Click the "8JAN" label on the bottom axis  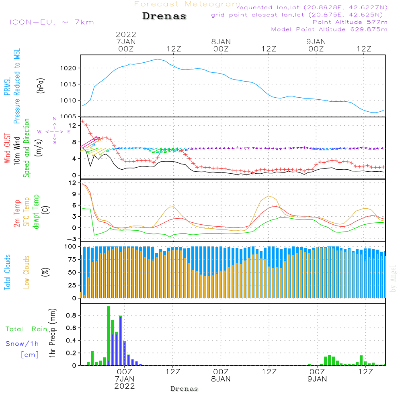point(221,379)
